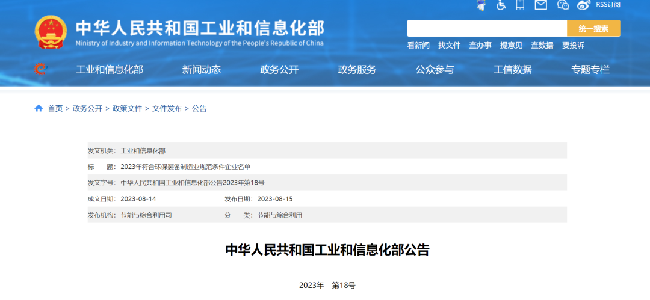Image resolution: width=650 pixels, height=300 pixels.
Task: Open the 政务公开 navigation menu
Action: pyautogui.click(x=279, y=70)
